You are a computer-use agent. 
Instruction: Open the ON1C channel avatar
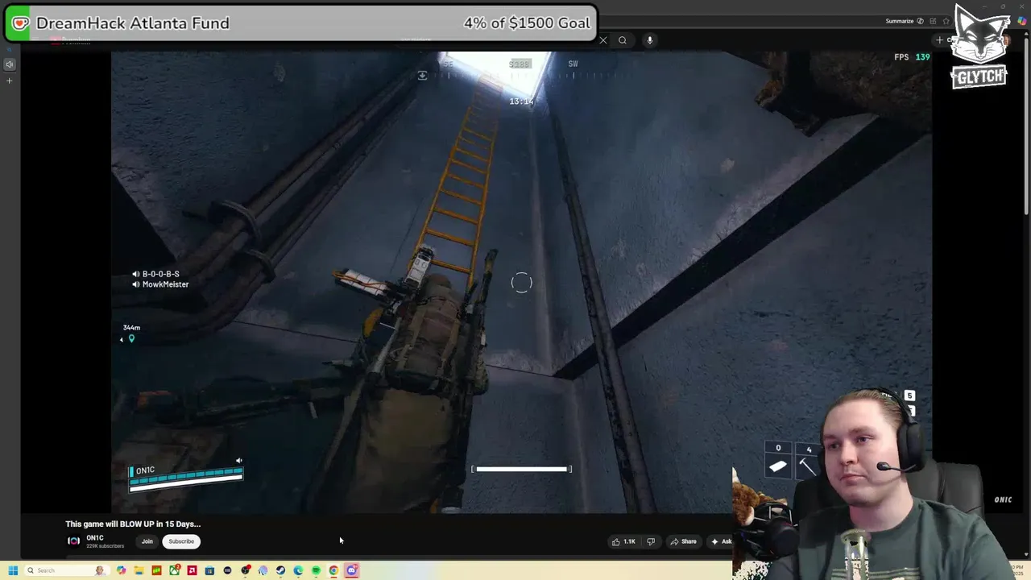pos(73,541)
